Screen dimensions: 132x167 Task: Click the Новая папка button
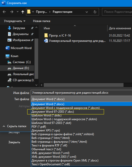(x=41, y=21)
